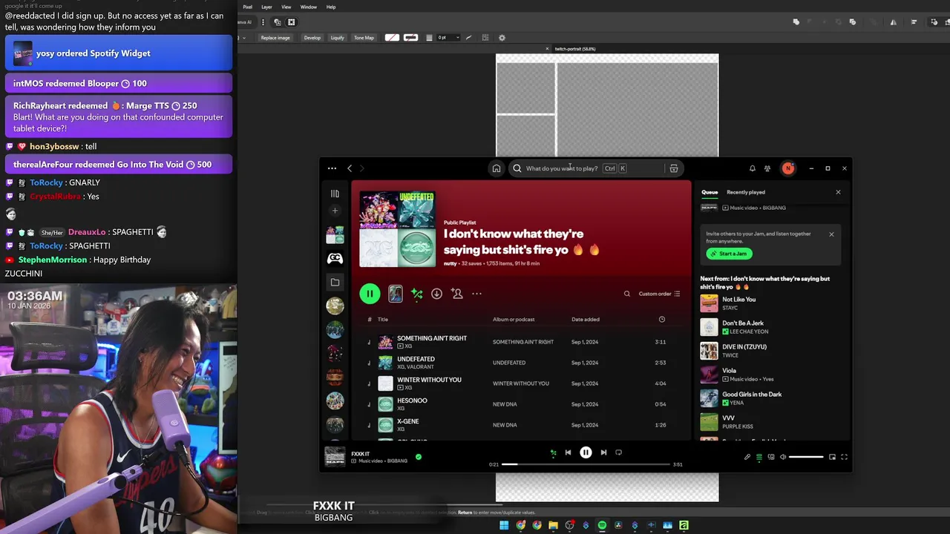Open Friend Activity icon in Spotify header
950x534 pixels.
[767, 168]
